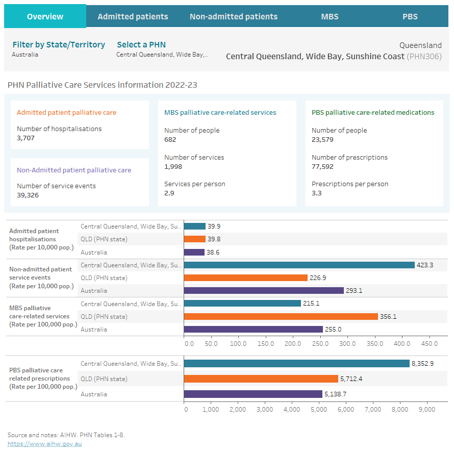Select the Non-Admitted patient palliative care heading
The height and width of the screenshot is (454, 454).
74,170
